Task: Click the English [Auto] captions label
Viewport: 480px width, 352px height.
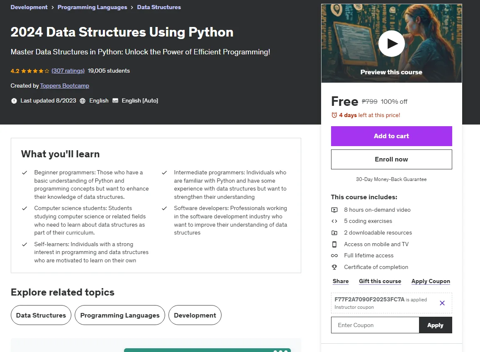Action: pyautogui.click(x=140, y=101)
